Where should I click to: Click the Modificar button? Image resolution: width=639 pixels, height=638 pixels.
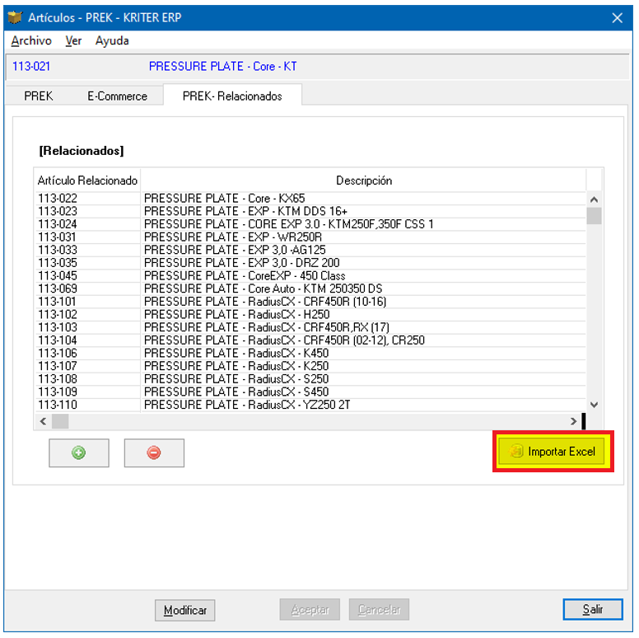[x=185, y=610]
